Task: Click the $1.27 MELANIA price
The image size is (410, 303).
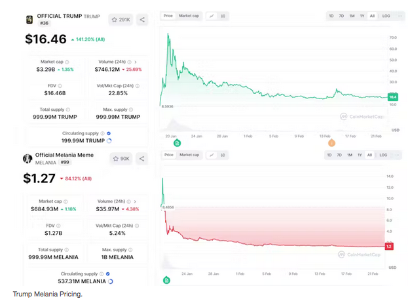Action: [39, 178]
